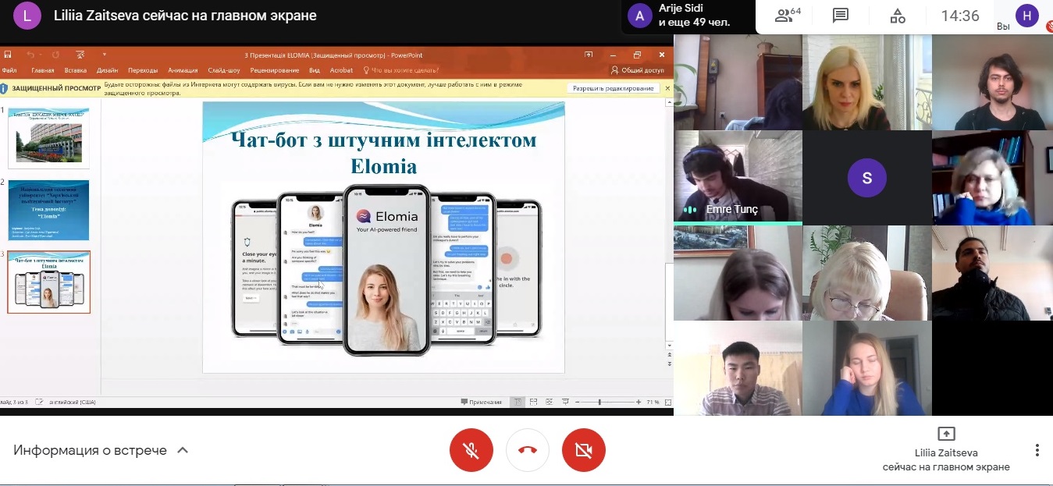Click the Redo icon in PowerPoint
The height and width of the screenshot is (486, 1053).
[55, 55]
